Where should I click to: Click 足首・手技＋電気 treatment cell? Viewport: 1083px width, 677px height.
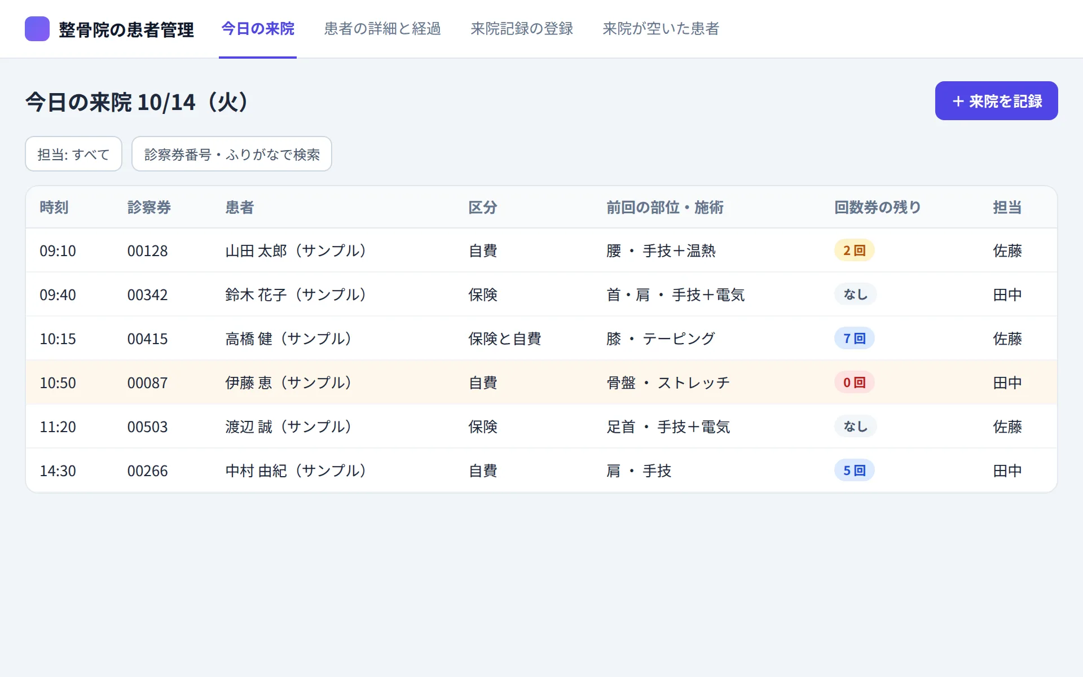coord(668,427)
